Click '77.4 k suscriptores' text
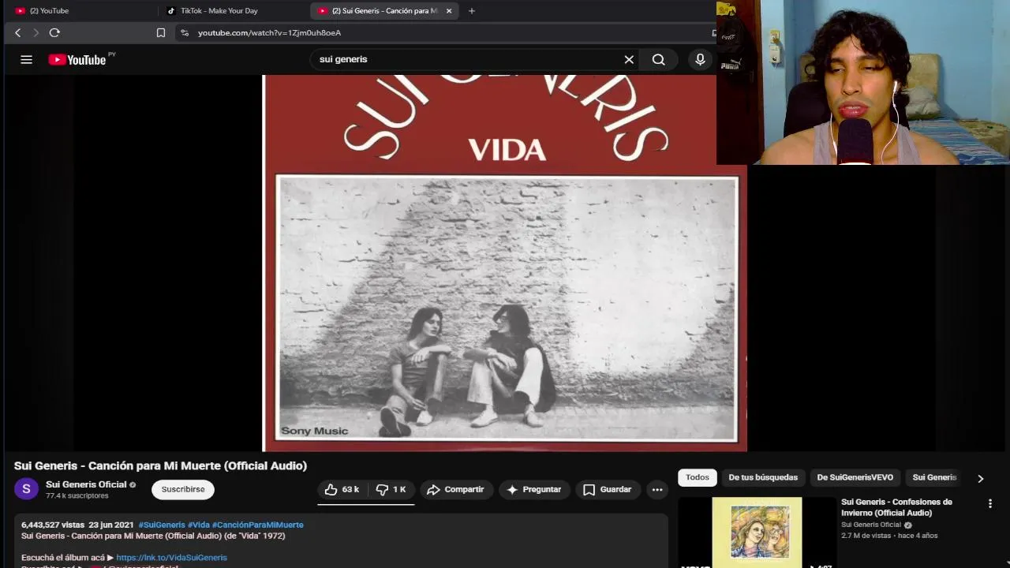 (x=77, y=496)
